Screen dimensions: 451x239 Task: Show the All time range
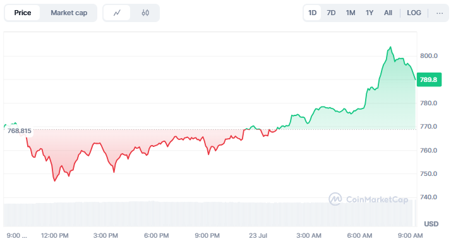(x=388, y=13)
